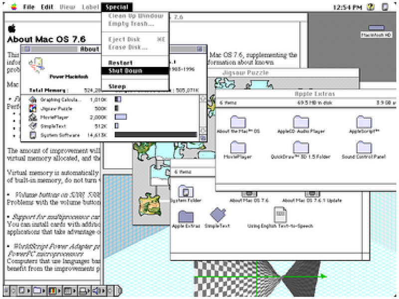Viewport: 399px width, 299px height.
Task: Click the MoviePlayer memory usage bar
Action: pyautogui.click(x=121, y=117)
